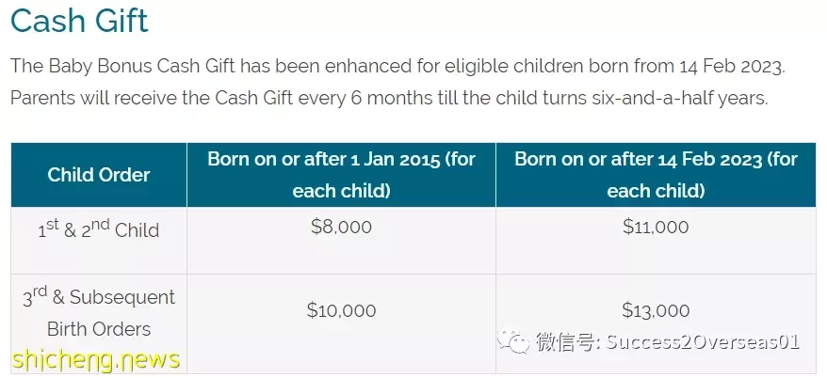Select the 1st & 2nd Child row label
Image resolution: width=827 pixels, height=378 pixels.
point(99,229)
